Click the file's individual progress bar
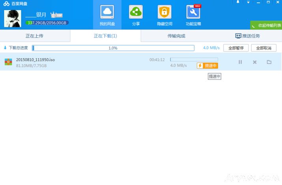The height and width of the screenshot is (185, 282). click(x=194, y=59)
